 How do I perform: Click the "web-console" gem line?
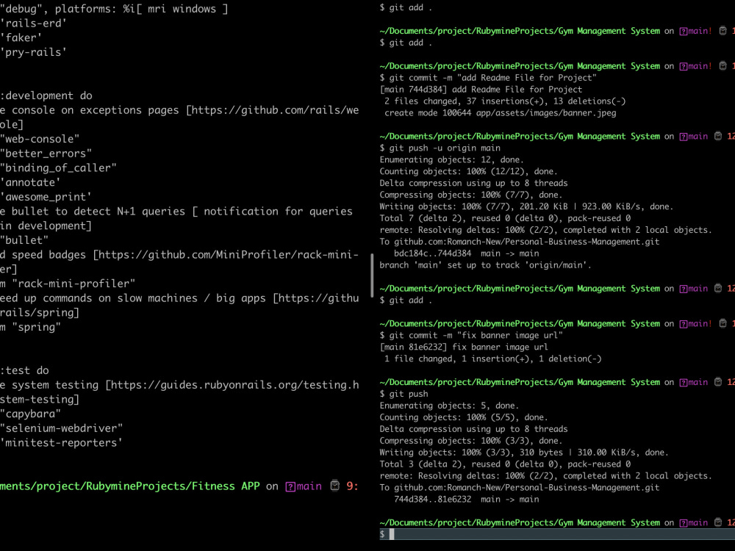tap(40, 139)
